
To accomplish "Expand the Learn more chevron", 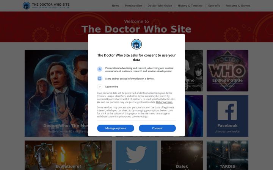I will [100, 87].
